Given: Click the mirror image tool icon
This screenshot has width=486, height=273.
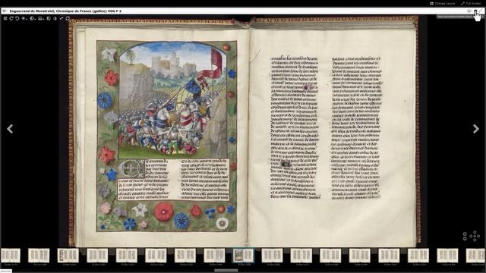Looking at the screenshot, I should 62,18.
